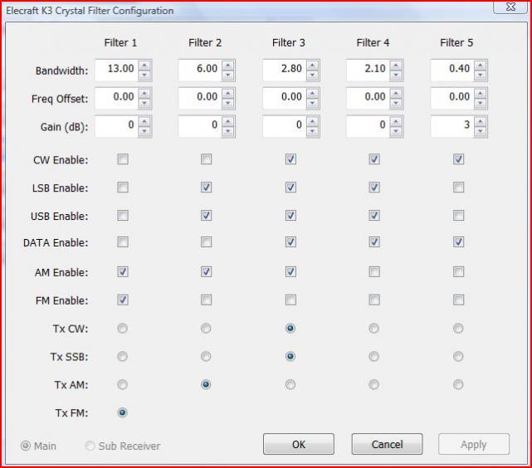
Task: Check DATA Enable for Filter 2
Action: click(207, 242)
